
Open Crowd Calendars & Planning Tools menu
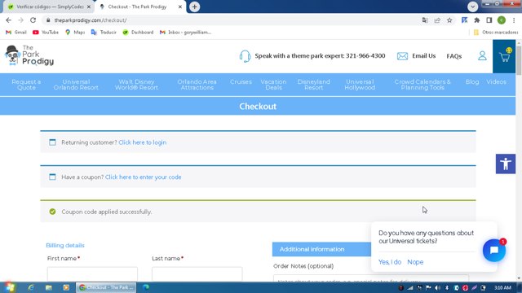point(422,85)
